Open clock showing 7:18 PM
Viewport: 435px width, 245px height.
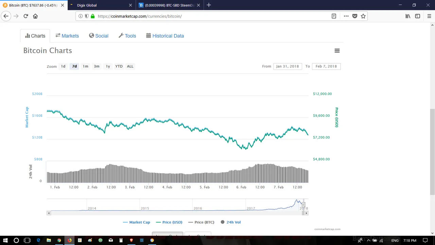(x=410, y=241)
